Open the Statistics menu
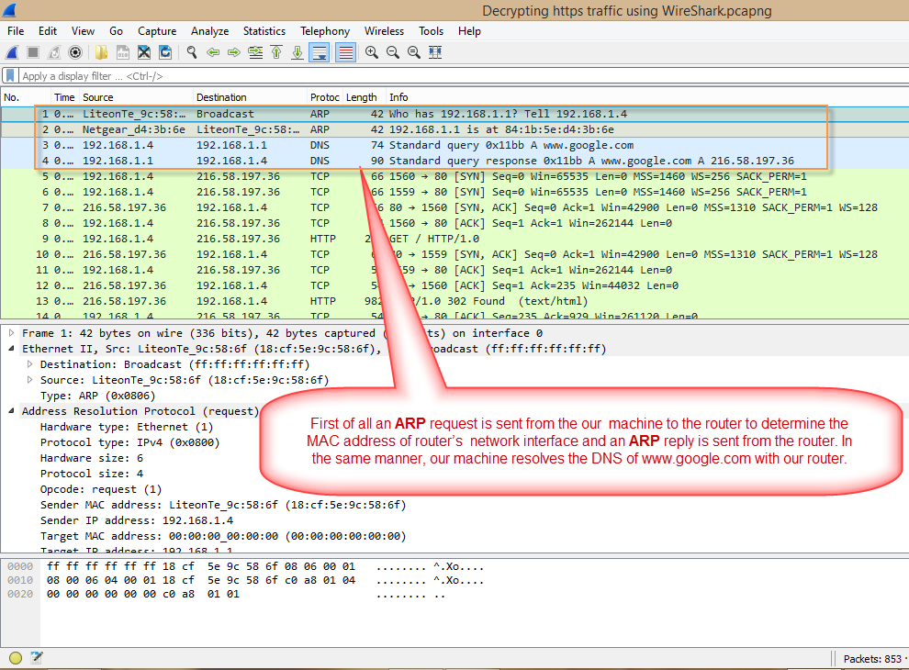 (264, 31)
